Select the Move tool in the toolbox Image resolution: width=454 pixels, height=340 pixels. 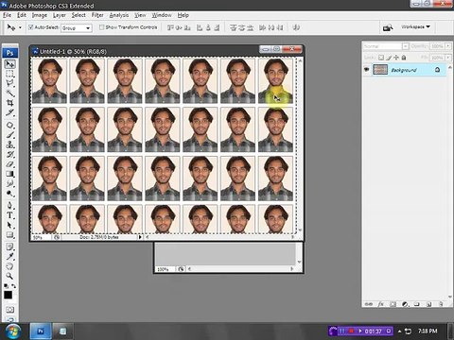coord(9,64)
